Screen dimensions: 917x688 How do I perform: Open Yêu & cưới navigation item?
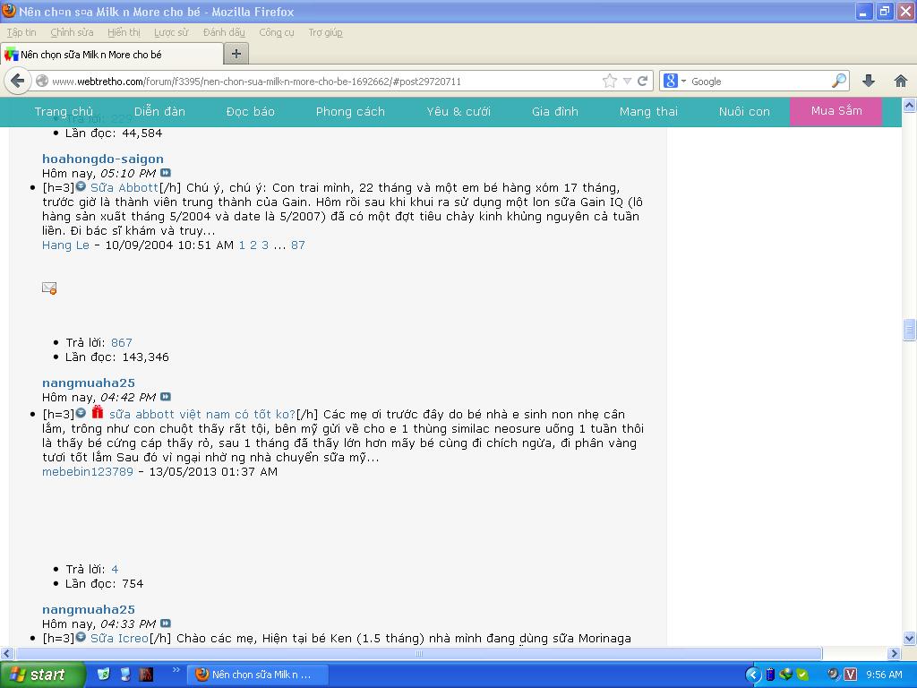click(458, 112)
